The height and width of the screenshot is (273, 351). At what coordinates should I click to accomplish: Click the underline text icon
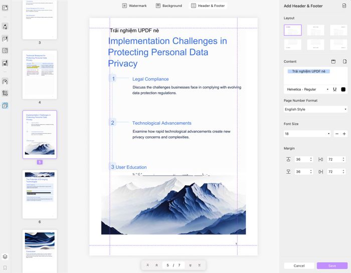(x=334, y=89)
